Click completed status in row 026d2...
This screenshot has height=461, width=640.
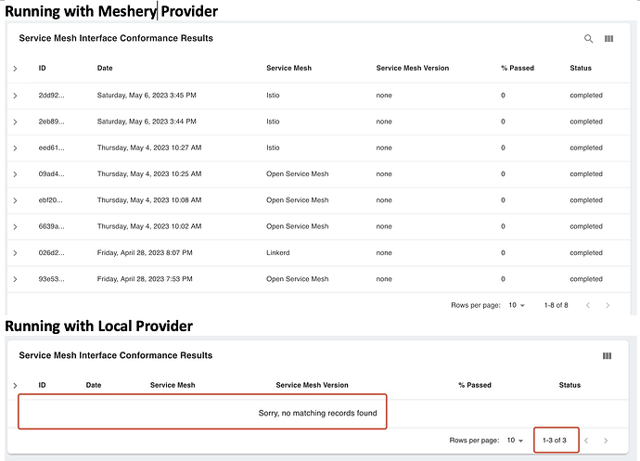[586, 252]
